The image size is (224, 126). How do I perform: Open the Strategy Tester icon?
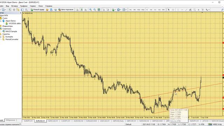coord(26,10)
